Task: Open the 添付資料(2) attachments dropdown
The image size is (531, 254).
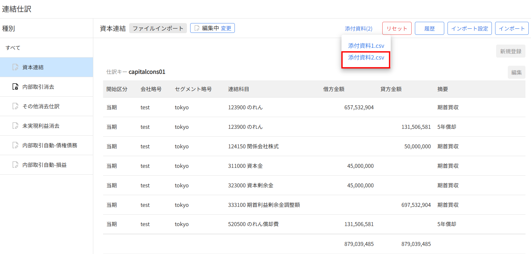Action: [x=358, y=29]
